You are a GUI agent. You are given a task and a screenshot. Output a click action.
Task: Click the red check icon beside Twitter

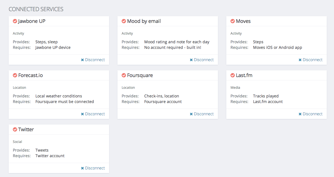15,129
